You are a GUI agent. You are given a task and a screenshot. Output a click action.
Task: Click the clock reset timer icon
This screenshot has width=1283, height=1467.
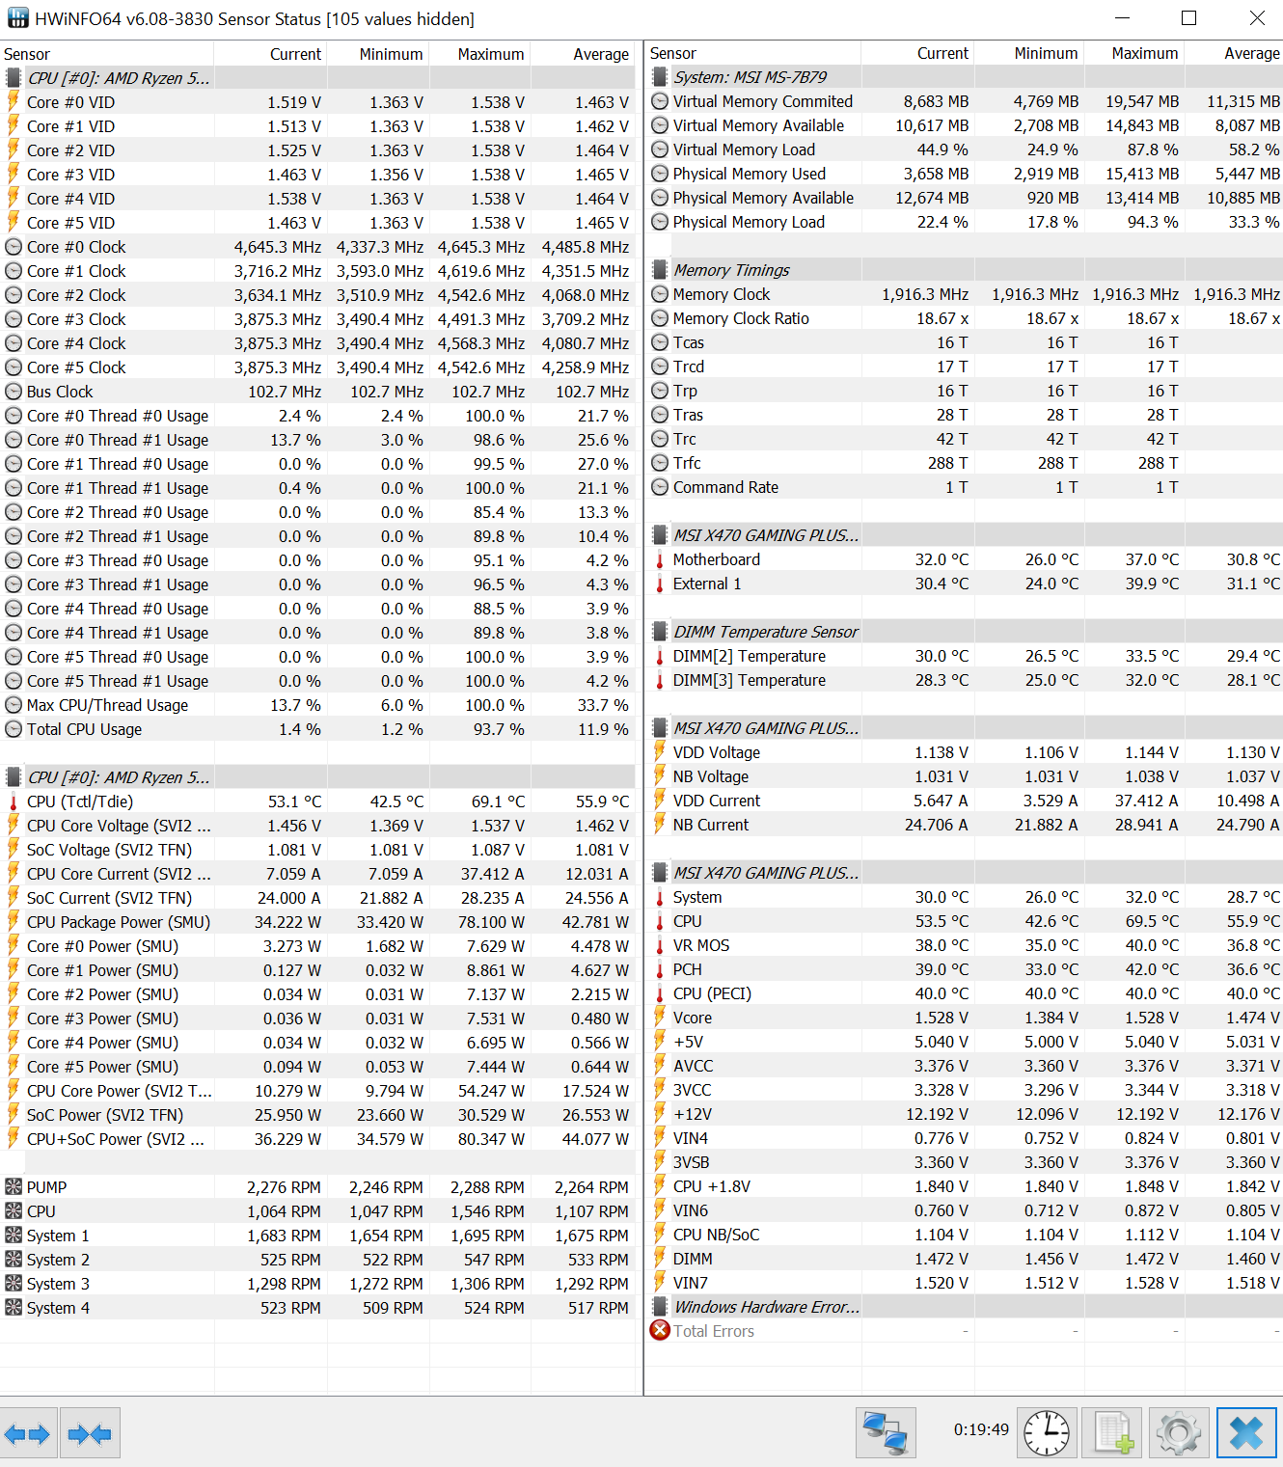[x=1047, y=1432]
